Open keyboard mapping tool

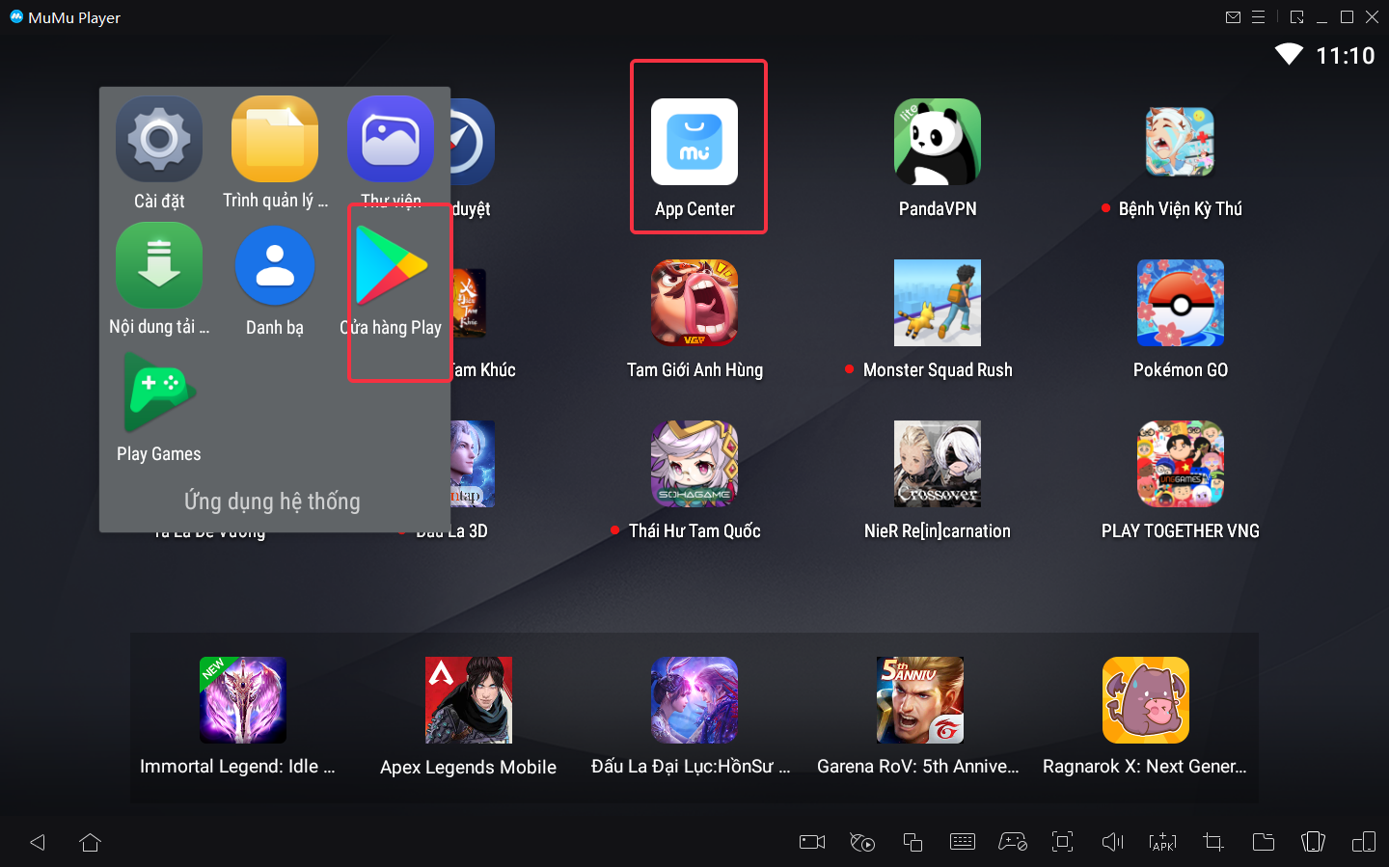click(x=963, y=842)
